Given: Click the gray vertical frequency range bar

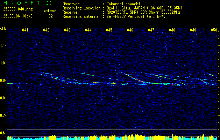Looking at the screenshot, I should [7, 81].
